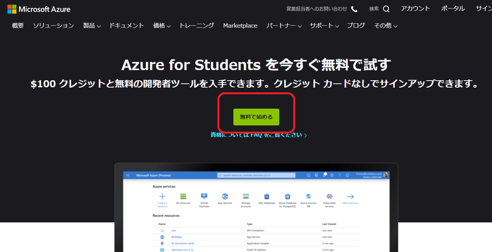Click the API Connection type cell
Viewport: 492px width, 252px height.
[256, 231]
